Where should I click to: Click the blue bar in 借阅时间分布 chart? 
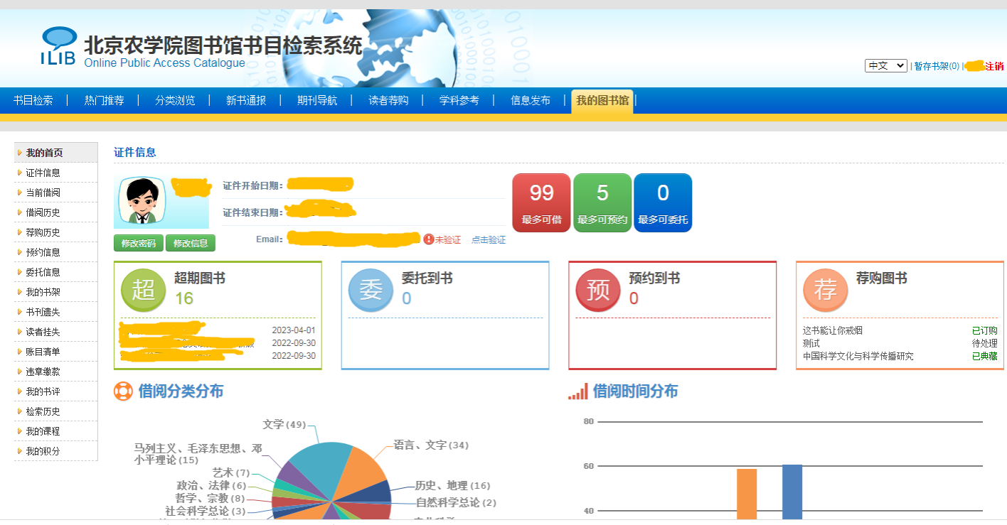(x=792, y=492)
